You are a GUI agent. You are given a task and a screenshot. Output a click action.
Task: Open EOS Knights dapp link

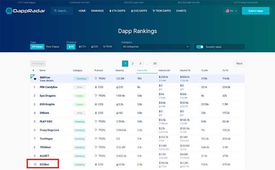coord(47,104)
